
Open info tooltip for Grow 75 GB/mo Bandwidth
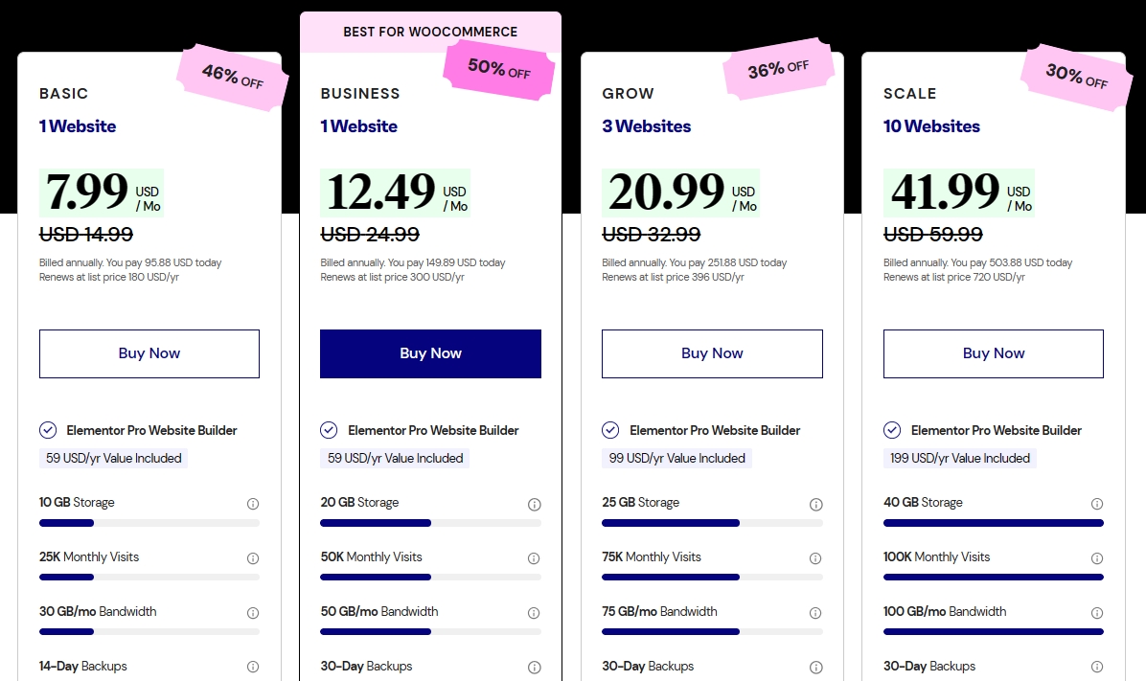point(816,613)
